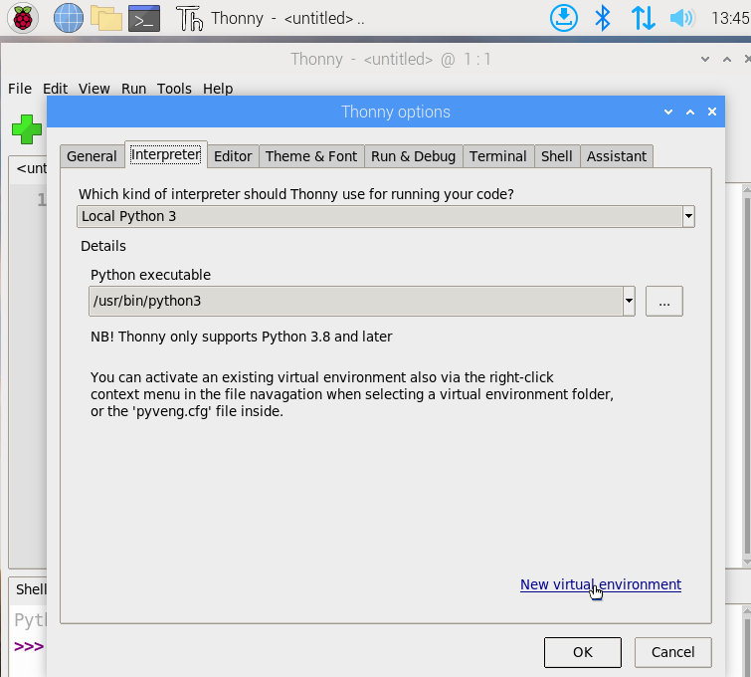
Task: Click the system clock showing 13:45
Action: click(730, 18)
